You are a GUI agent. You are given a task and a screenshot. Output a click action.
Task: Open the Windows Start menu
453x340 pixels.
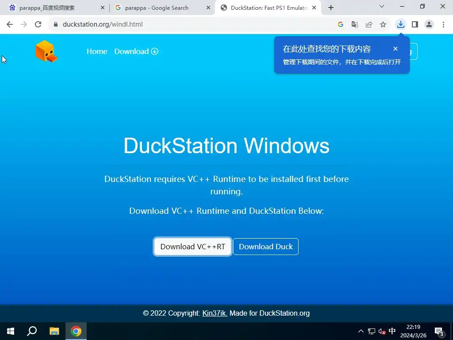click(11, 331)
